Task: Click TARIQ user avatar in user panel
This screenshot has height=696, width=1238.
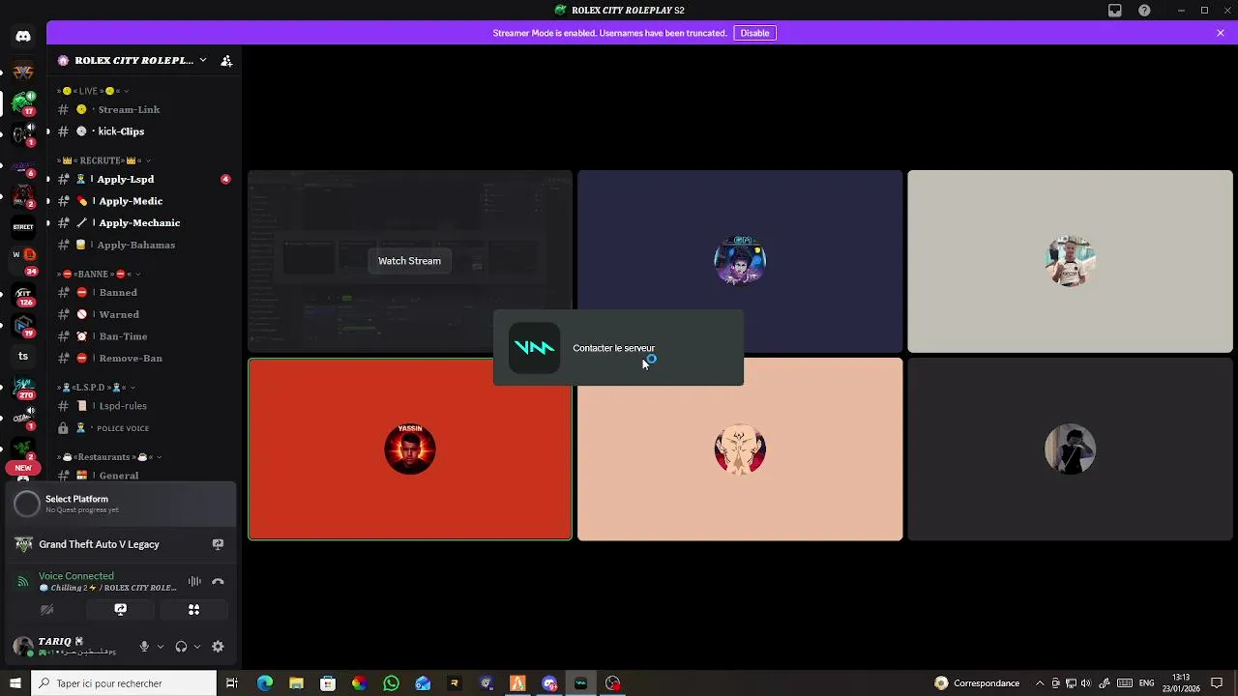Action: pyautogui.click(x=22, y=647)
